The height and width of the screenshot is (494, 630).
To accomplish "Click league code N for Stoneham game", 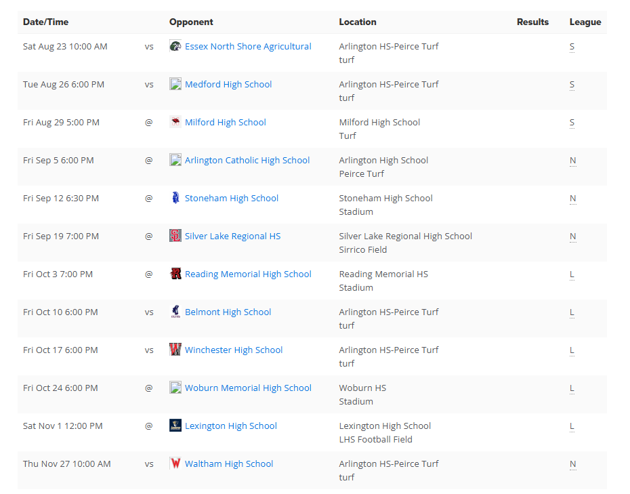I will (x=573, y=199).
